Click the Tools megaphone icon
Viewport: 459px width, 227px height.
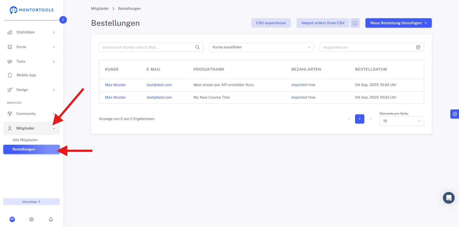click(x=10, y=62)
